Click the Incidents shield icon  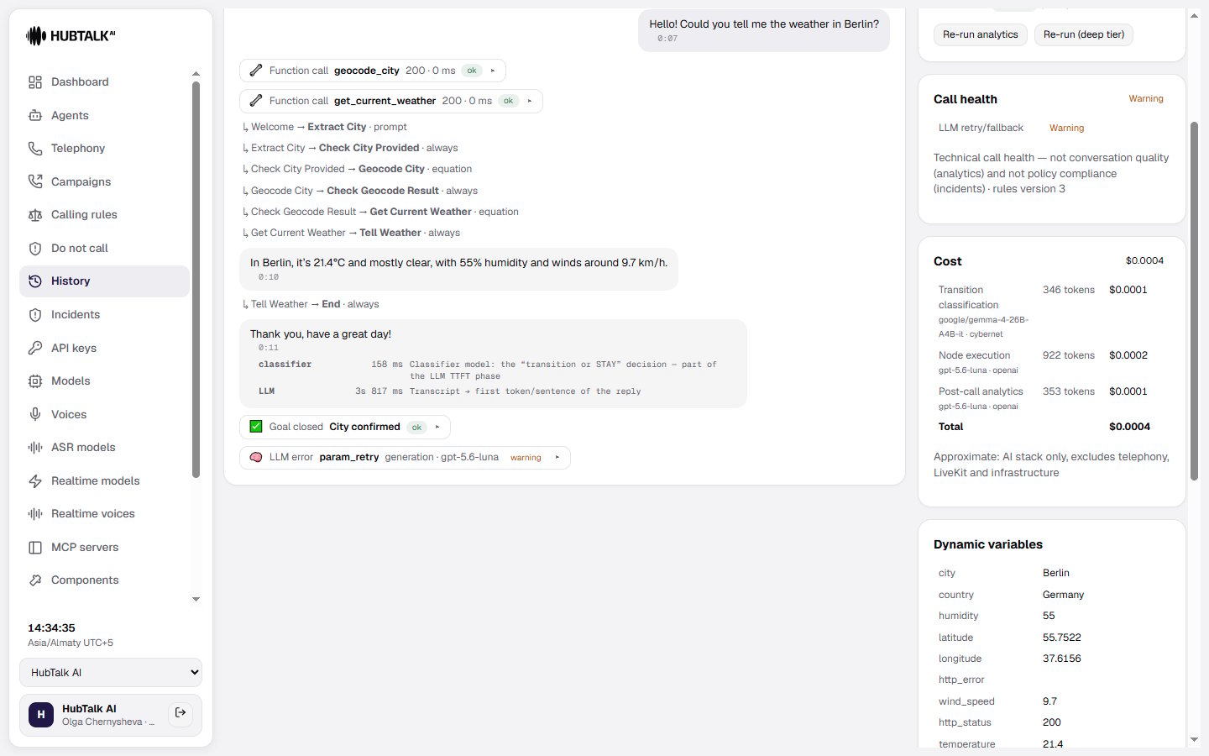(35, 315)
